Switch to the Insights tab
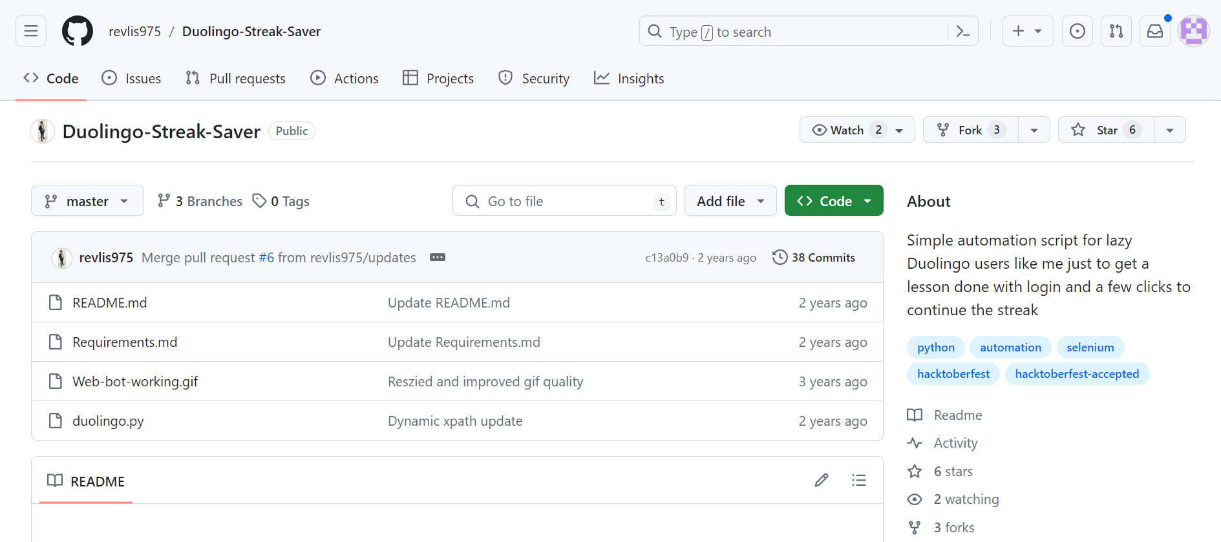 (x=629, y=78)
